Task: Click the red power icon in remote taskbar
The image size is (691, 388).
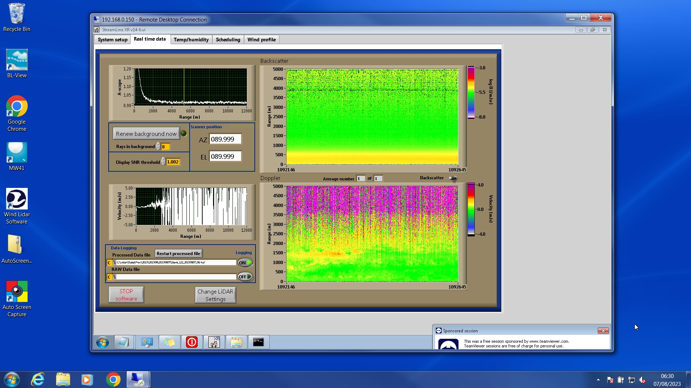Action: click(x=191, y=342)
